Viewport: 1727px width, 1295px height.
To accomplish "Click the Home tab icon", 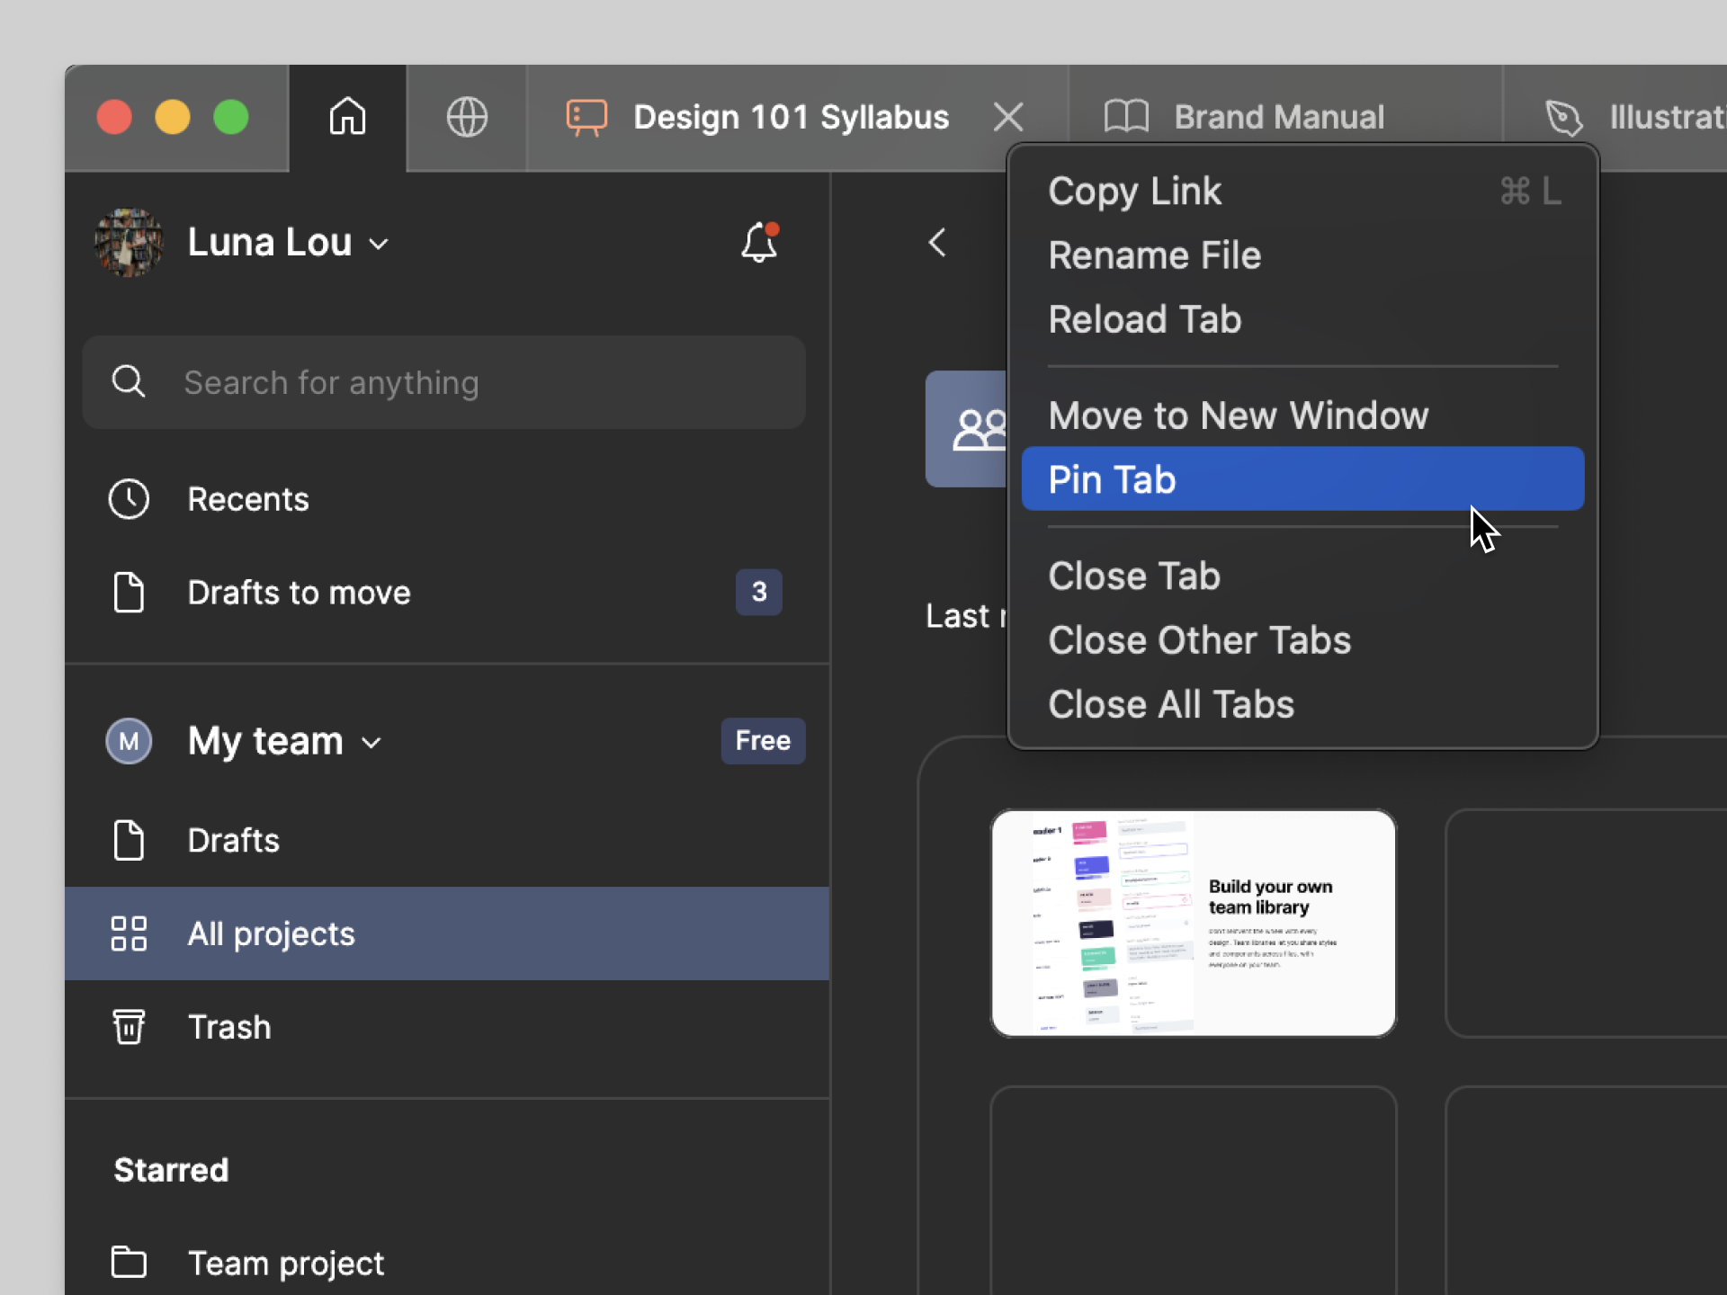I will (347, 117).
